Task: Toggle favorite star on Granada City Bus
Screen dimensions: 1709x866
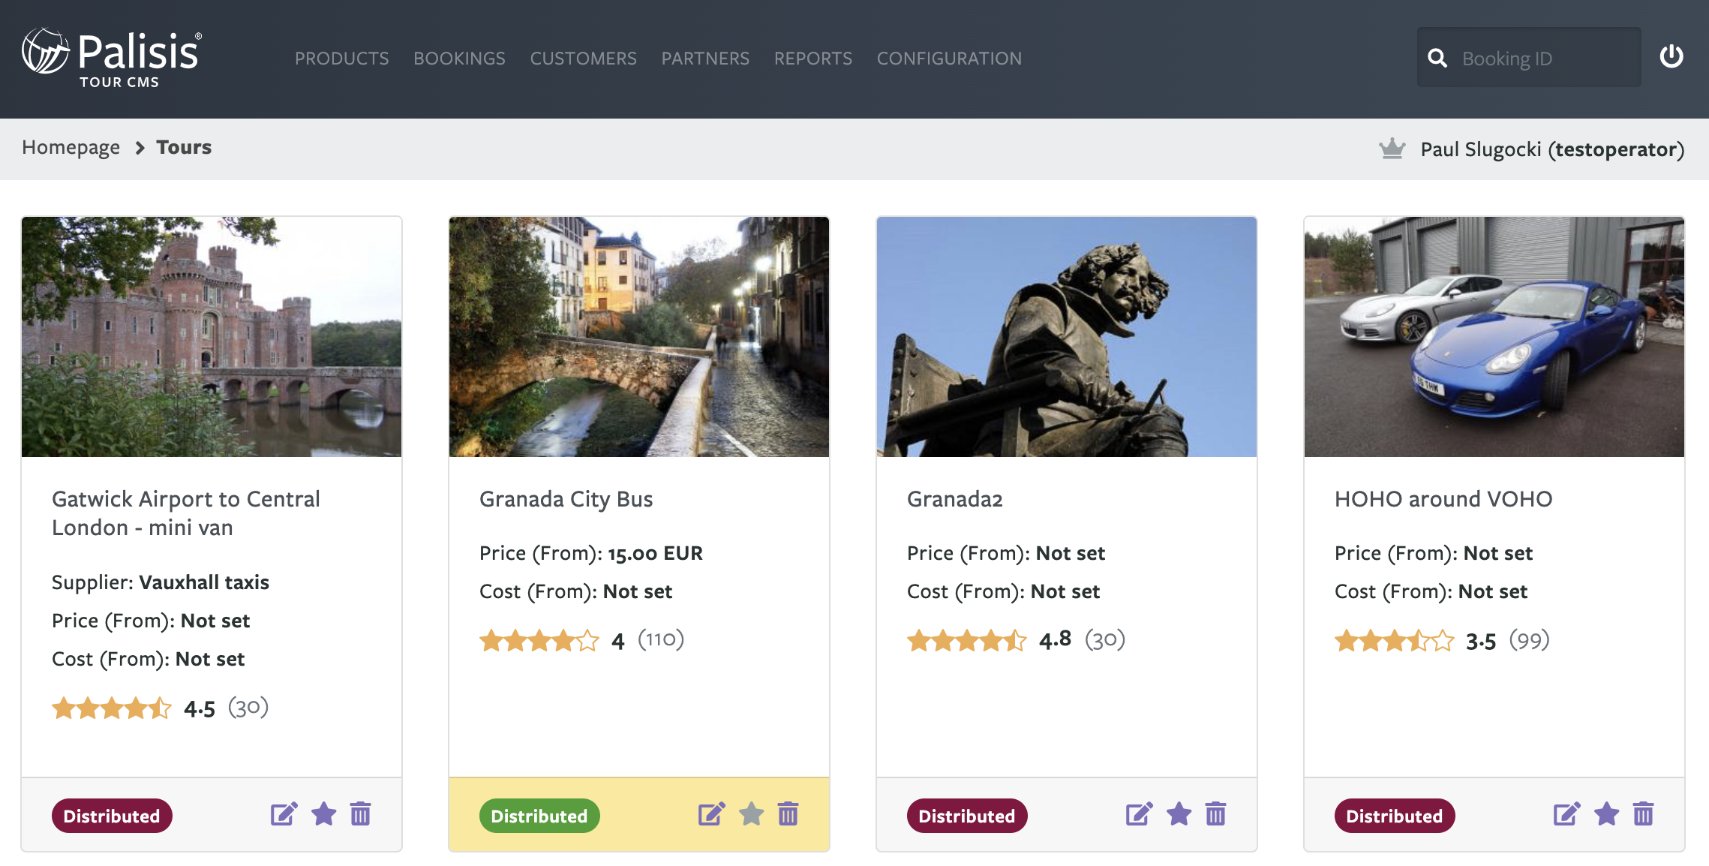Action: (751, 814)
